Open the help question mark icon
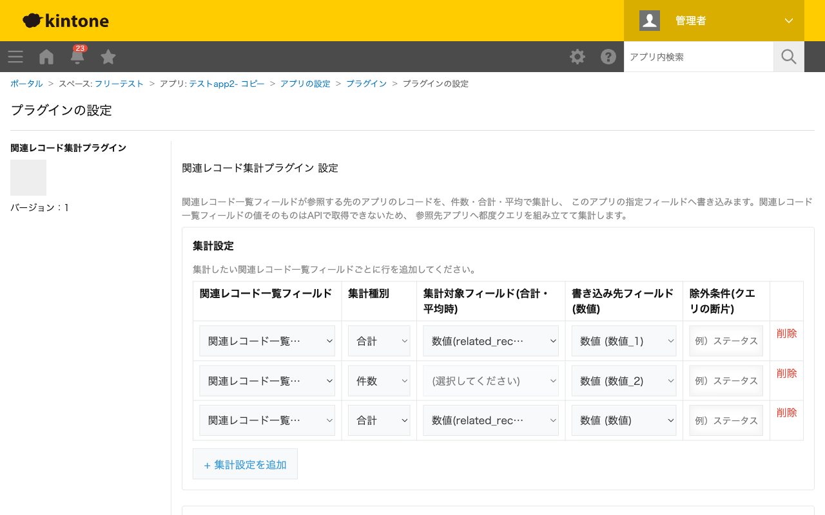Viewport: 825px width, 515px height. pos(608,57)
